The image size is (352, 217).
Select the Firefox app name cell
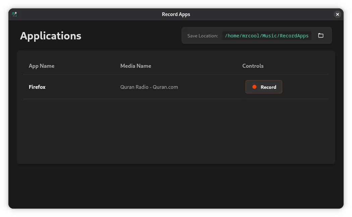click(x=37, y=87)
